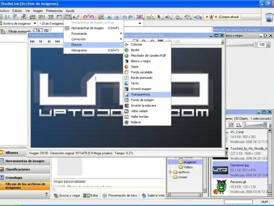Pin the Barra de herramientas panel
This screenshot has width=274, height=206.
pos(271,30)
